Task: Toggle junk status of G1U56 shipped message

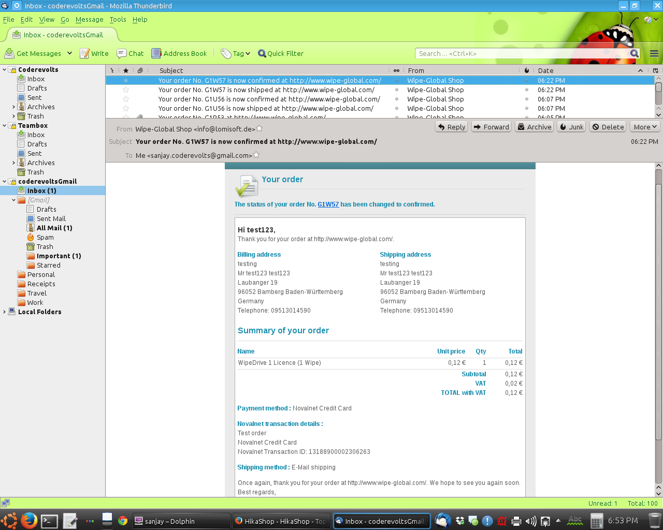Action: point(527,109)
